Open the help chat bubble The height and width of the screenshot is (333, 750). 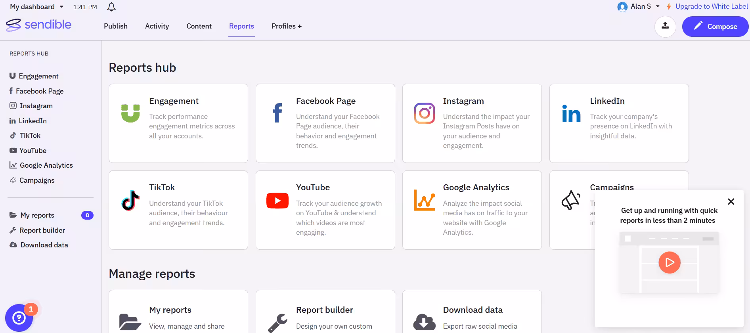point(19,318)
